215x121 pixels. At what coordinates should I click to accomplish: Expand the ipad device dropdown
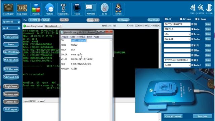[11, 28]
